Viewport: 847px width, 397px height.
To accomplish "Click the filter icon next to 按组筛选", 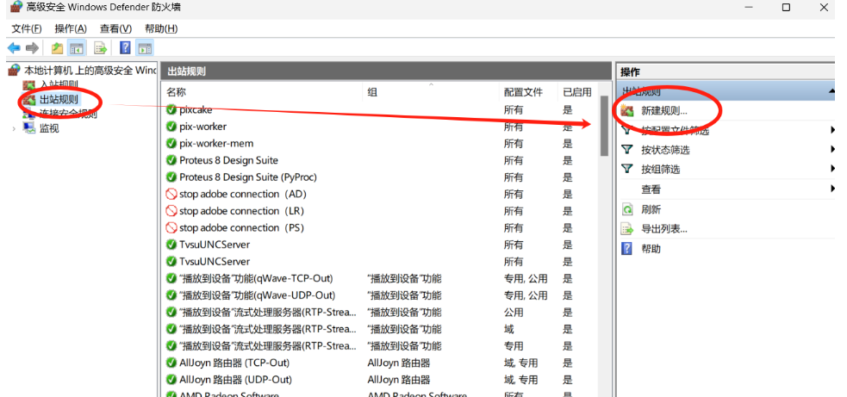I will click(x=626, y=169).
